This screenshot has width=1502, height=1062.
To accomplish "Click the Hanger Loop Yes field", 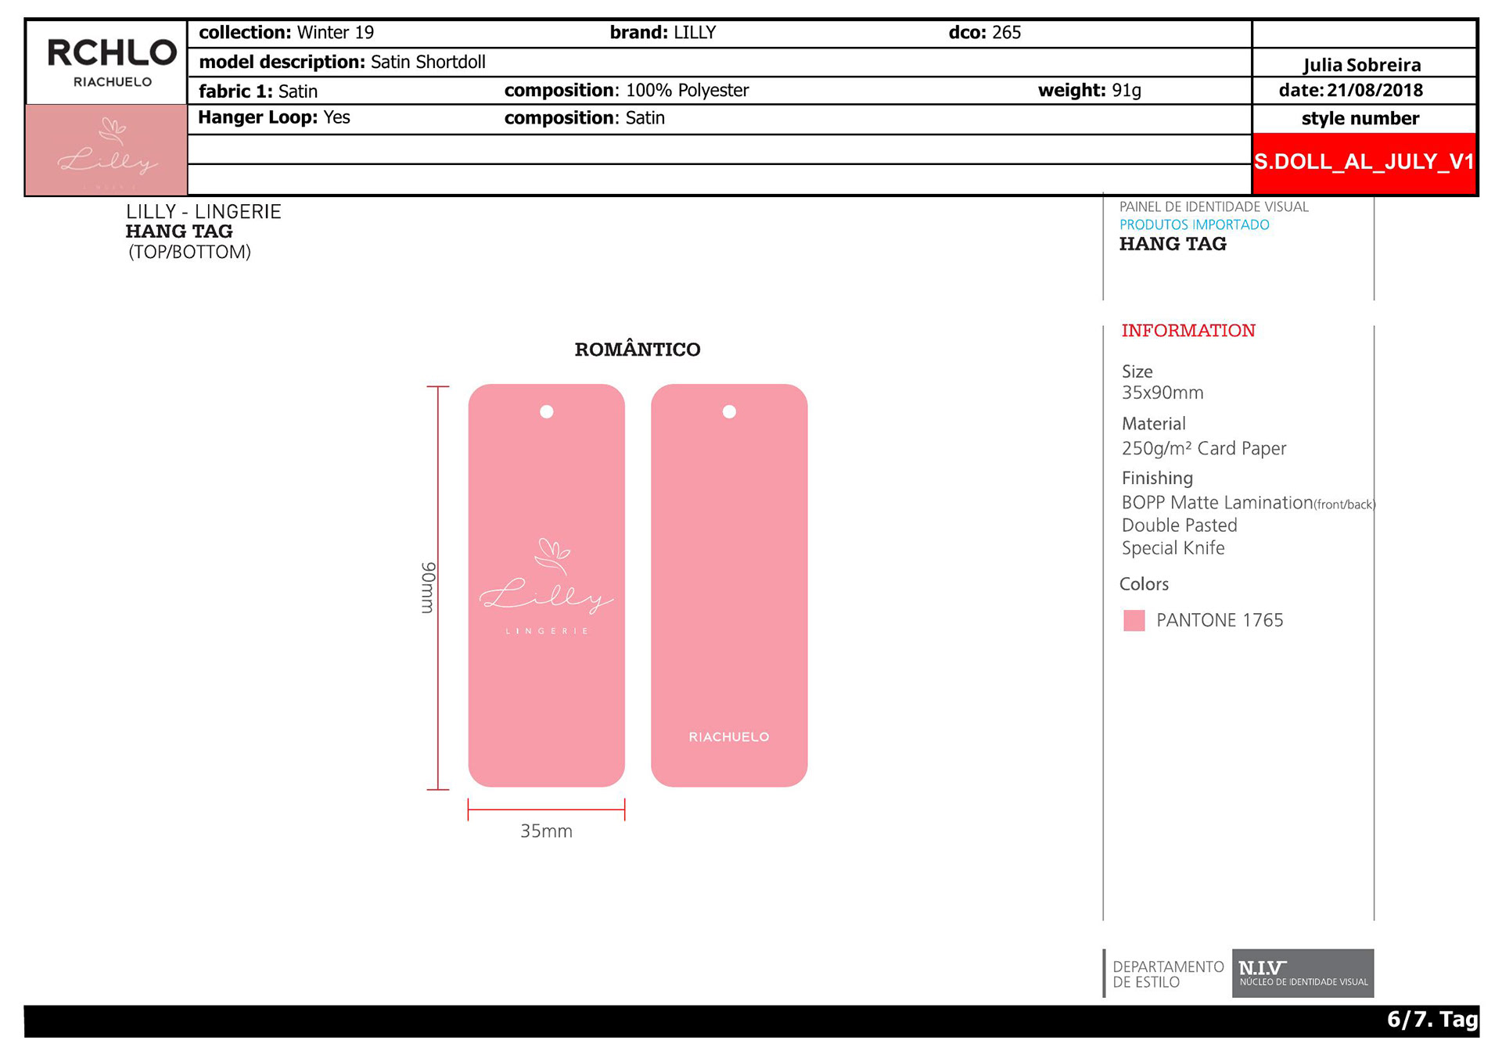I will tap(274, 118).
